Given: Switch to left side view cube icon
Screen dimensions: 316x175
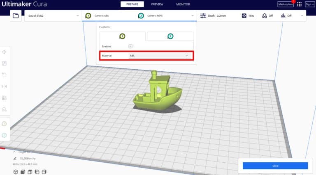Looking at the screenshot, I should (37, 172).
